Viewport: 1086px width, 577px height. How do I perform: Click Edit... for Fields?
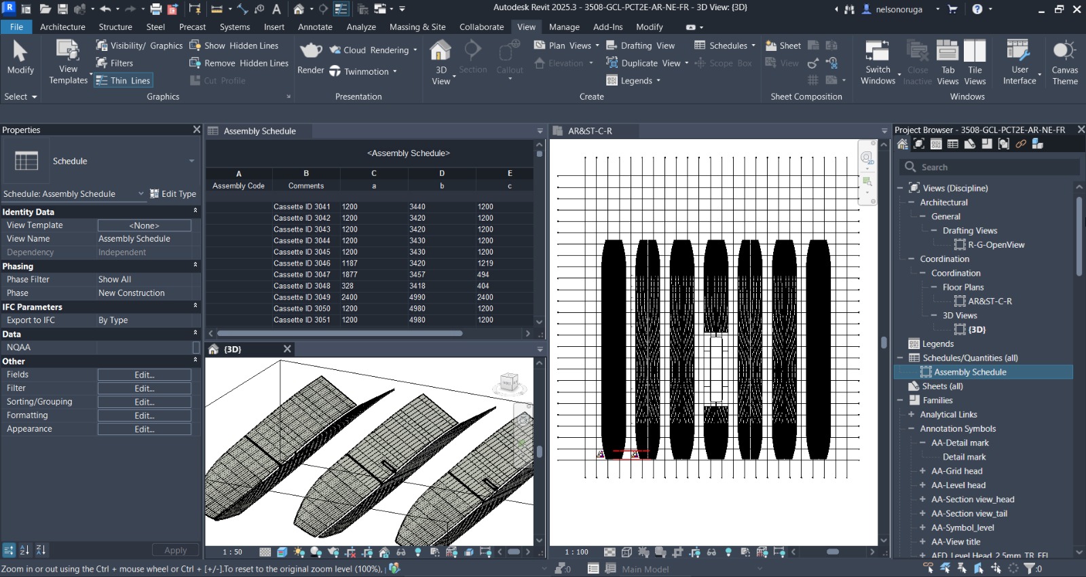(145, 375)
